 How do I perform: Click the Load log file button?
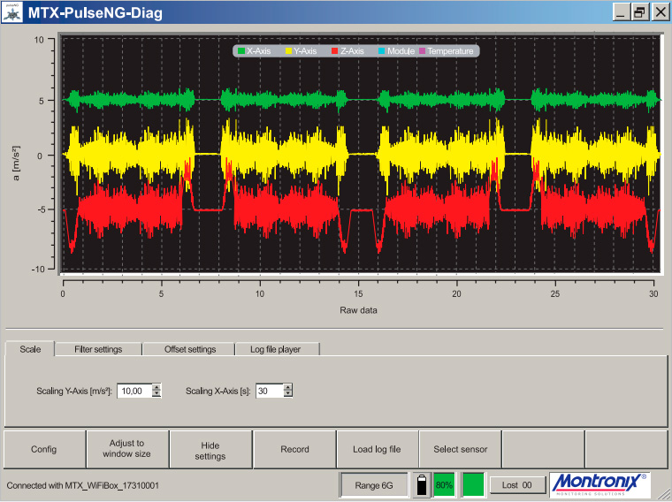tap(377, 449)
